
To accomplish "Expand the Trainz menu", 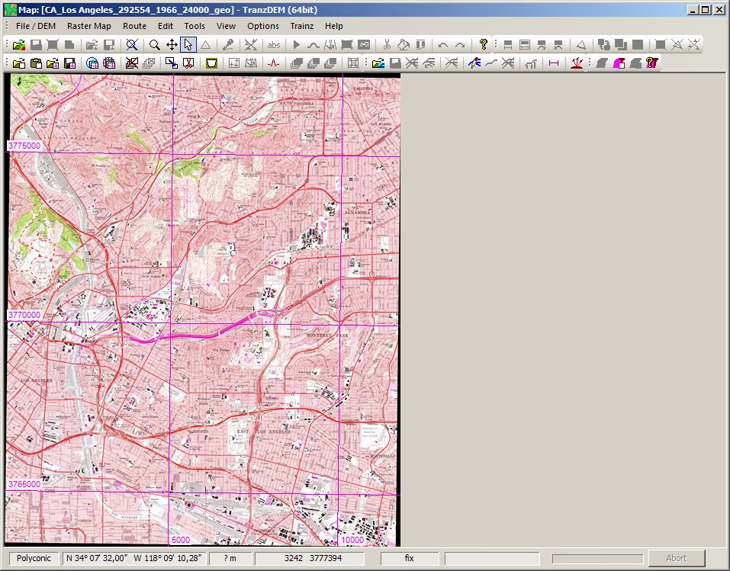I will (302, 26).
